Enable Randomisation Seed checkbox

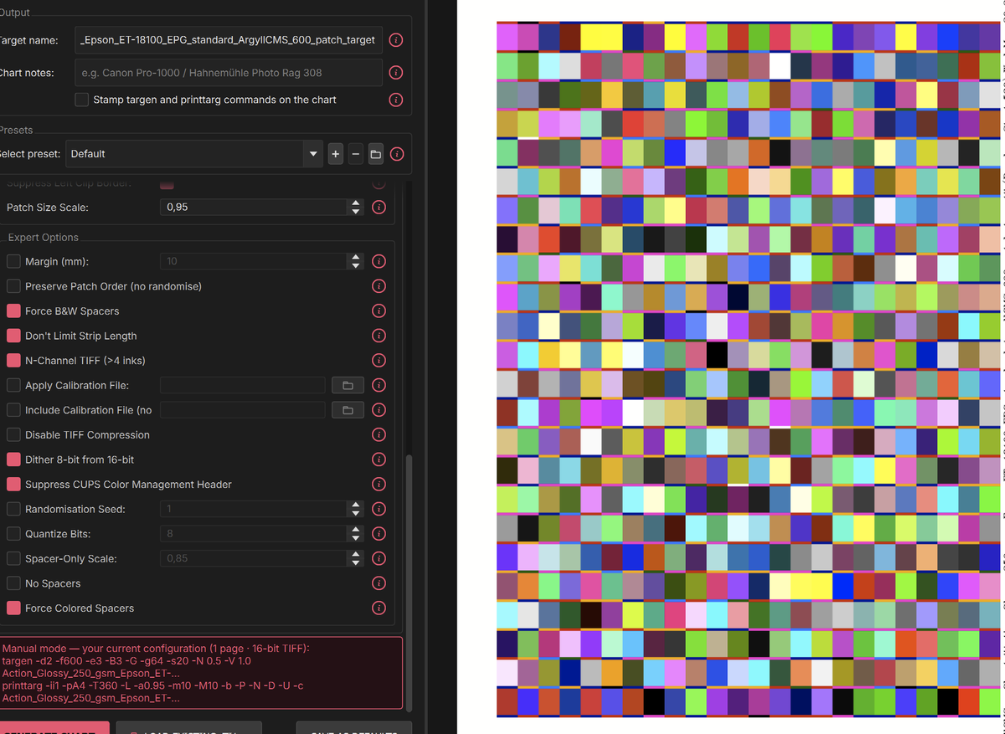click(13, 509)
